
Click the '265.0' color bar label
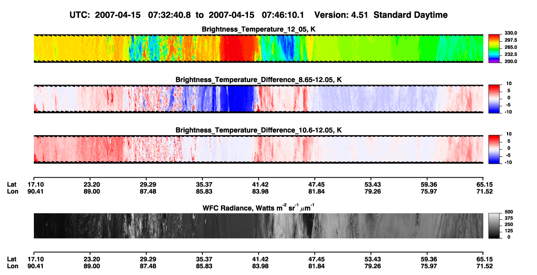pos(511,47)
